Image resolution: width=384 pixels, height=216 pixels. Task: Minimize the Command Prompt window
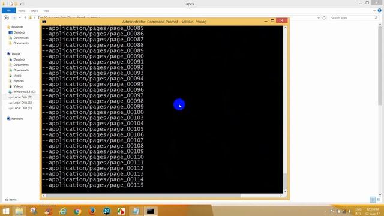pos(266,22)
